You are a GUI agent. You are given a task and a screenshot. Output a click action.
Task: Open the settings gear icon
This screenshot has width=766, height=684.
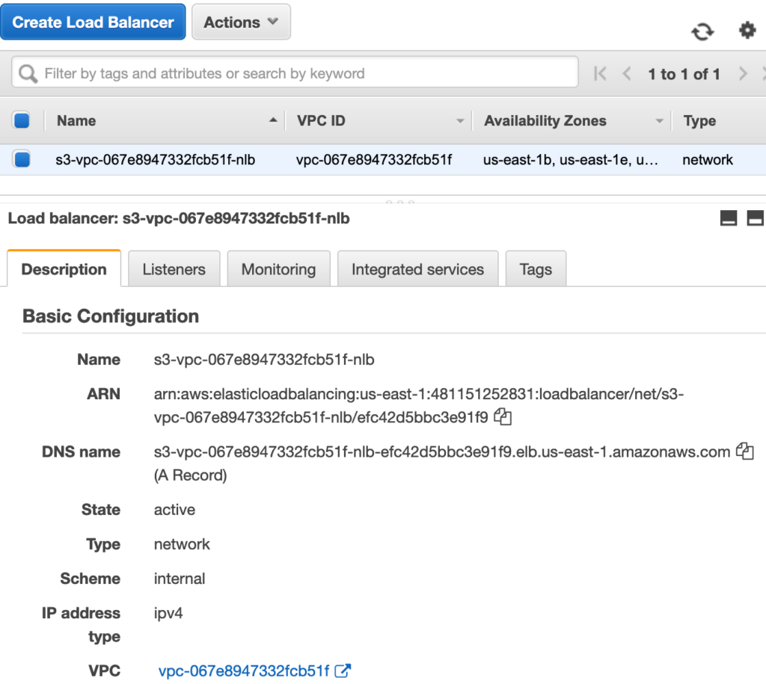(x=747, y=30)
